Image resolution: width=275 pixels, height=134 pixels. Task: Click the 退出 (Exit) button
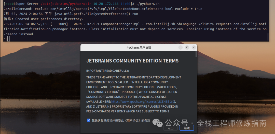click(170, 128)
